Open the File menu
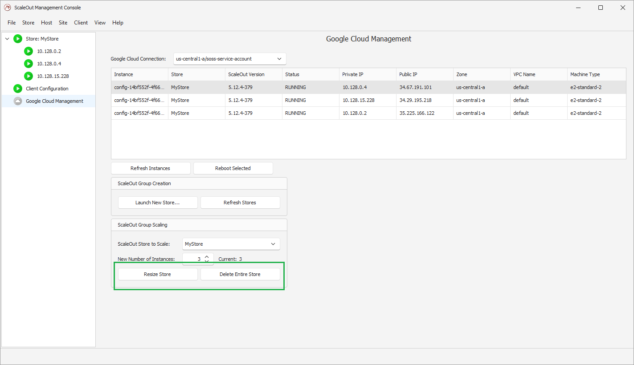 (x=12, y=23)
